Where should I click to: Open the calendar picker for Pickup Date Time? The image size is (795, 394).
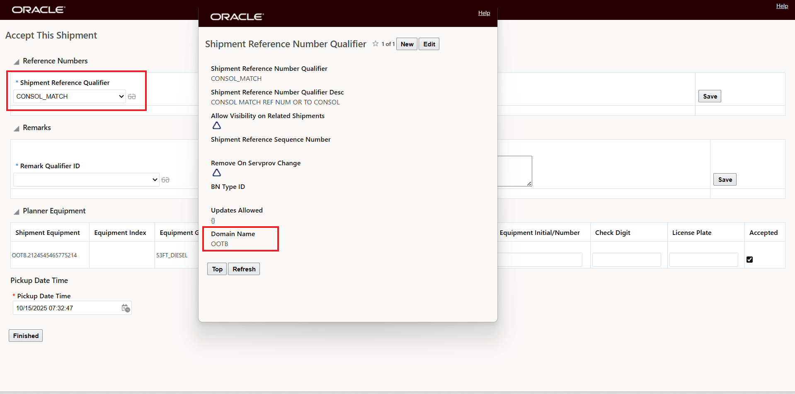[125, 308]
